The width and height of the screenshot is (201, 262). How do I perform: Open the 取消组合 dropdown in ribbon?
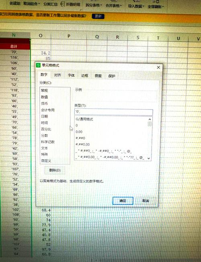31,4
